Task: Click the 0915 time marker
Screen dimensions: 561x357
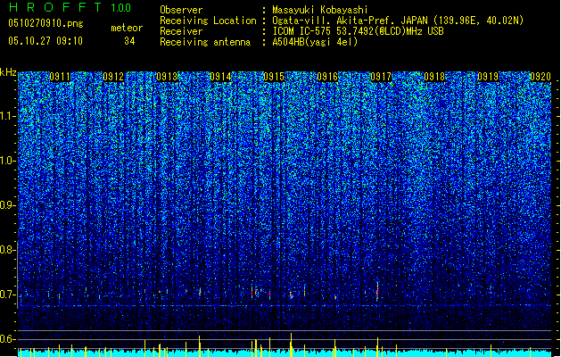Action: [274, 77]
